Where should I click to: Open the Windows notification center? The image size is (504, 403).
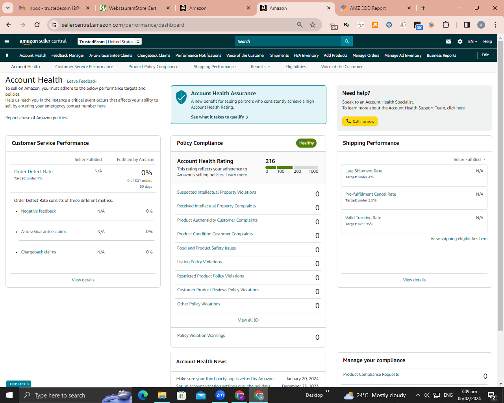492,395
